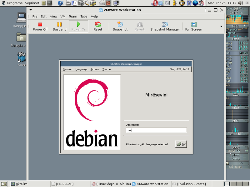Screen dimensions: 250x187
Task: Open the VMware View menu
Action: pos(53,17)
